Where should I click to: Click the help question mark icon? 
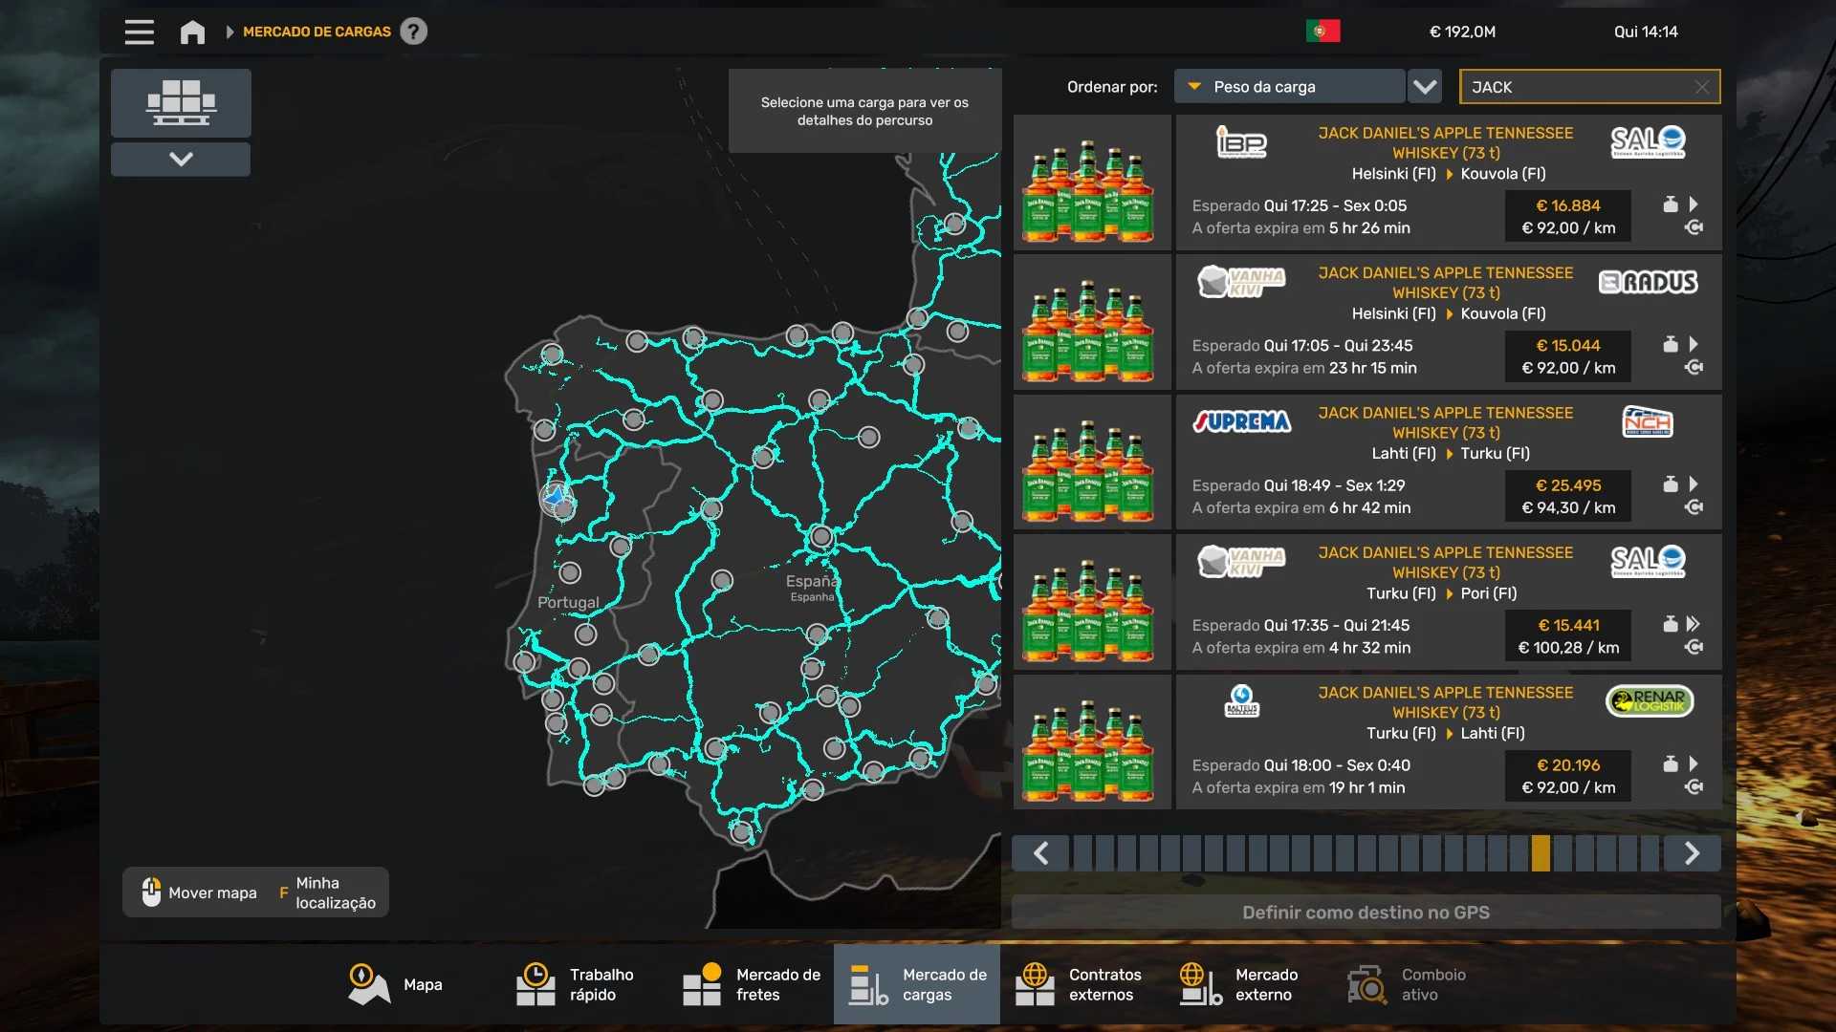(x=413, y=32)
